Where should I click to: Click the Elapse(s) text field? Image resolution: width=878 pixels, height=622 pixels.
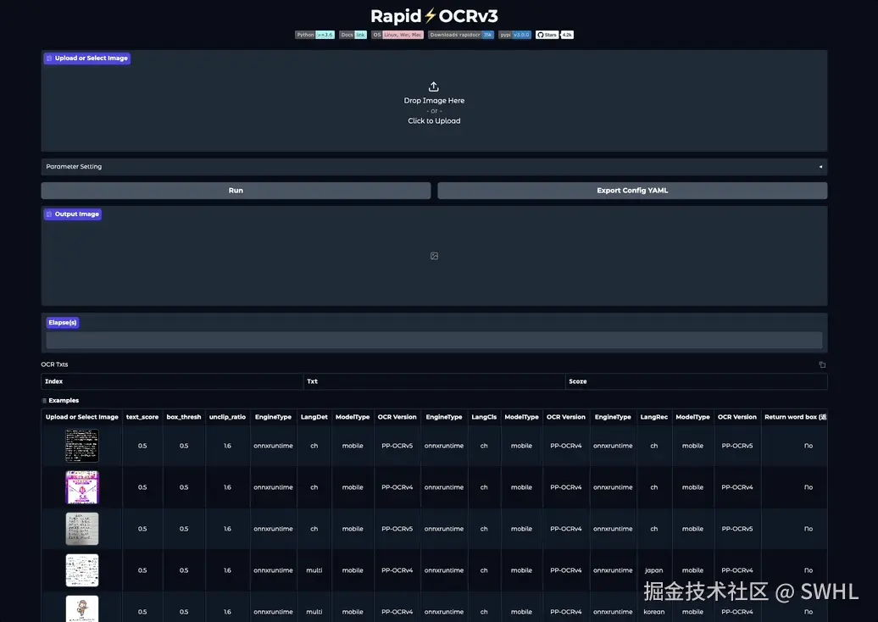[434, 340]
